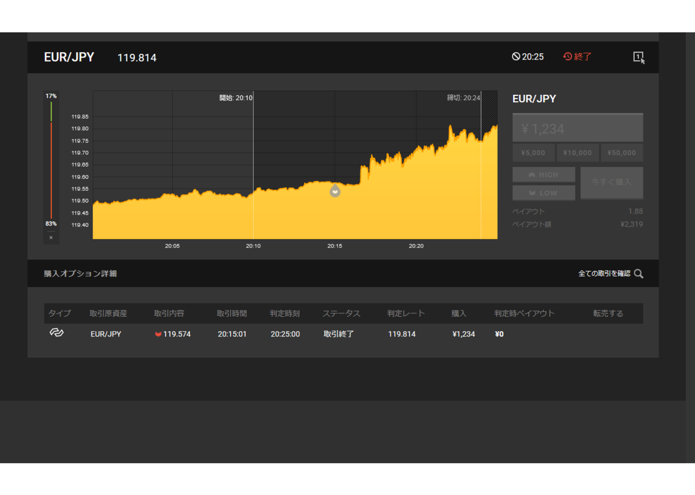Viewport: 695px width, 495px height.
Task: Click the 20:25:00 judgment time cell
Action: point(286,334)
